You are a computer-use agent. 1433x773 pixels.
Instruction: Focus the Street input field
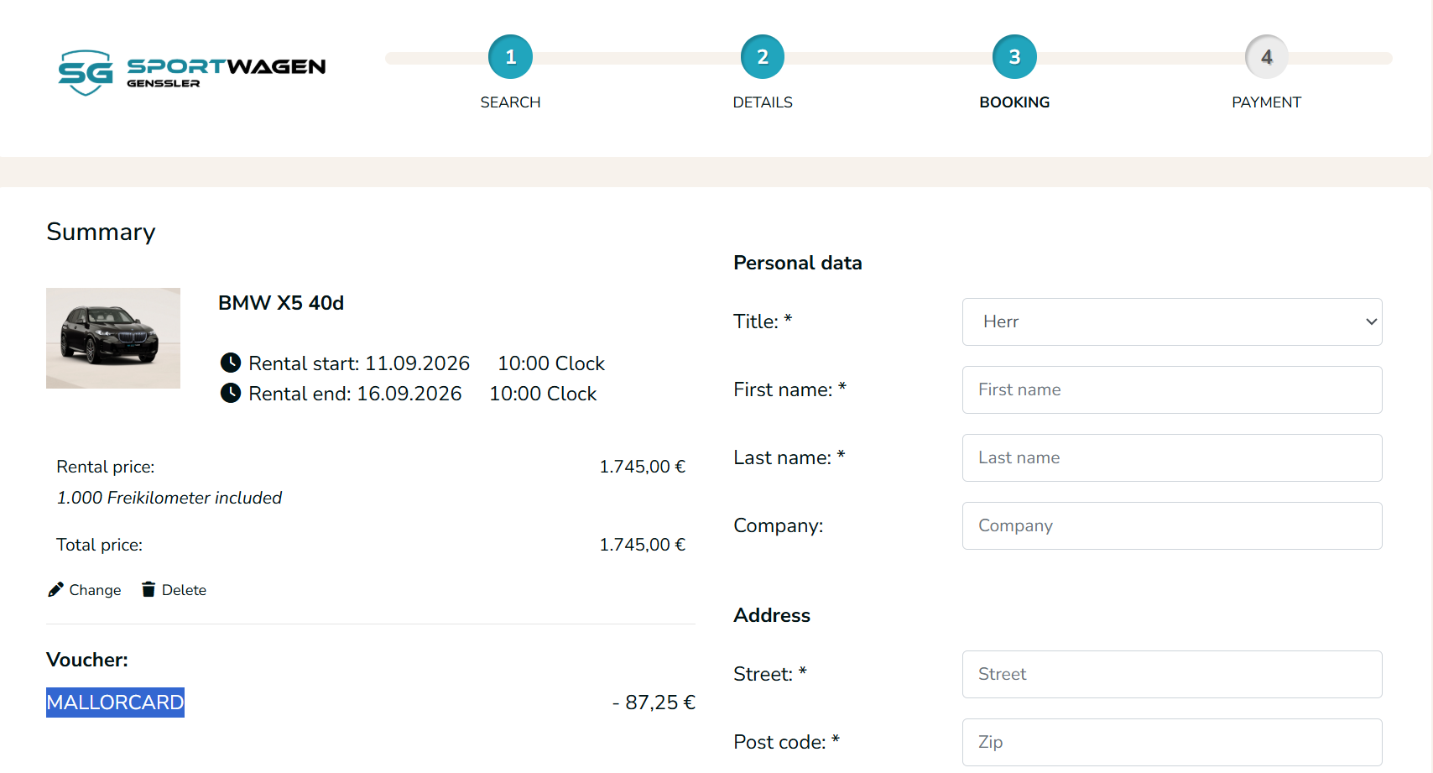pyautogui.click(x=1172, y=674)
